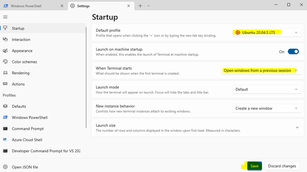Click the PowerShell icon on the first tab
The image size is (307, 172).
click(x=6, y=6)
